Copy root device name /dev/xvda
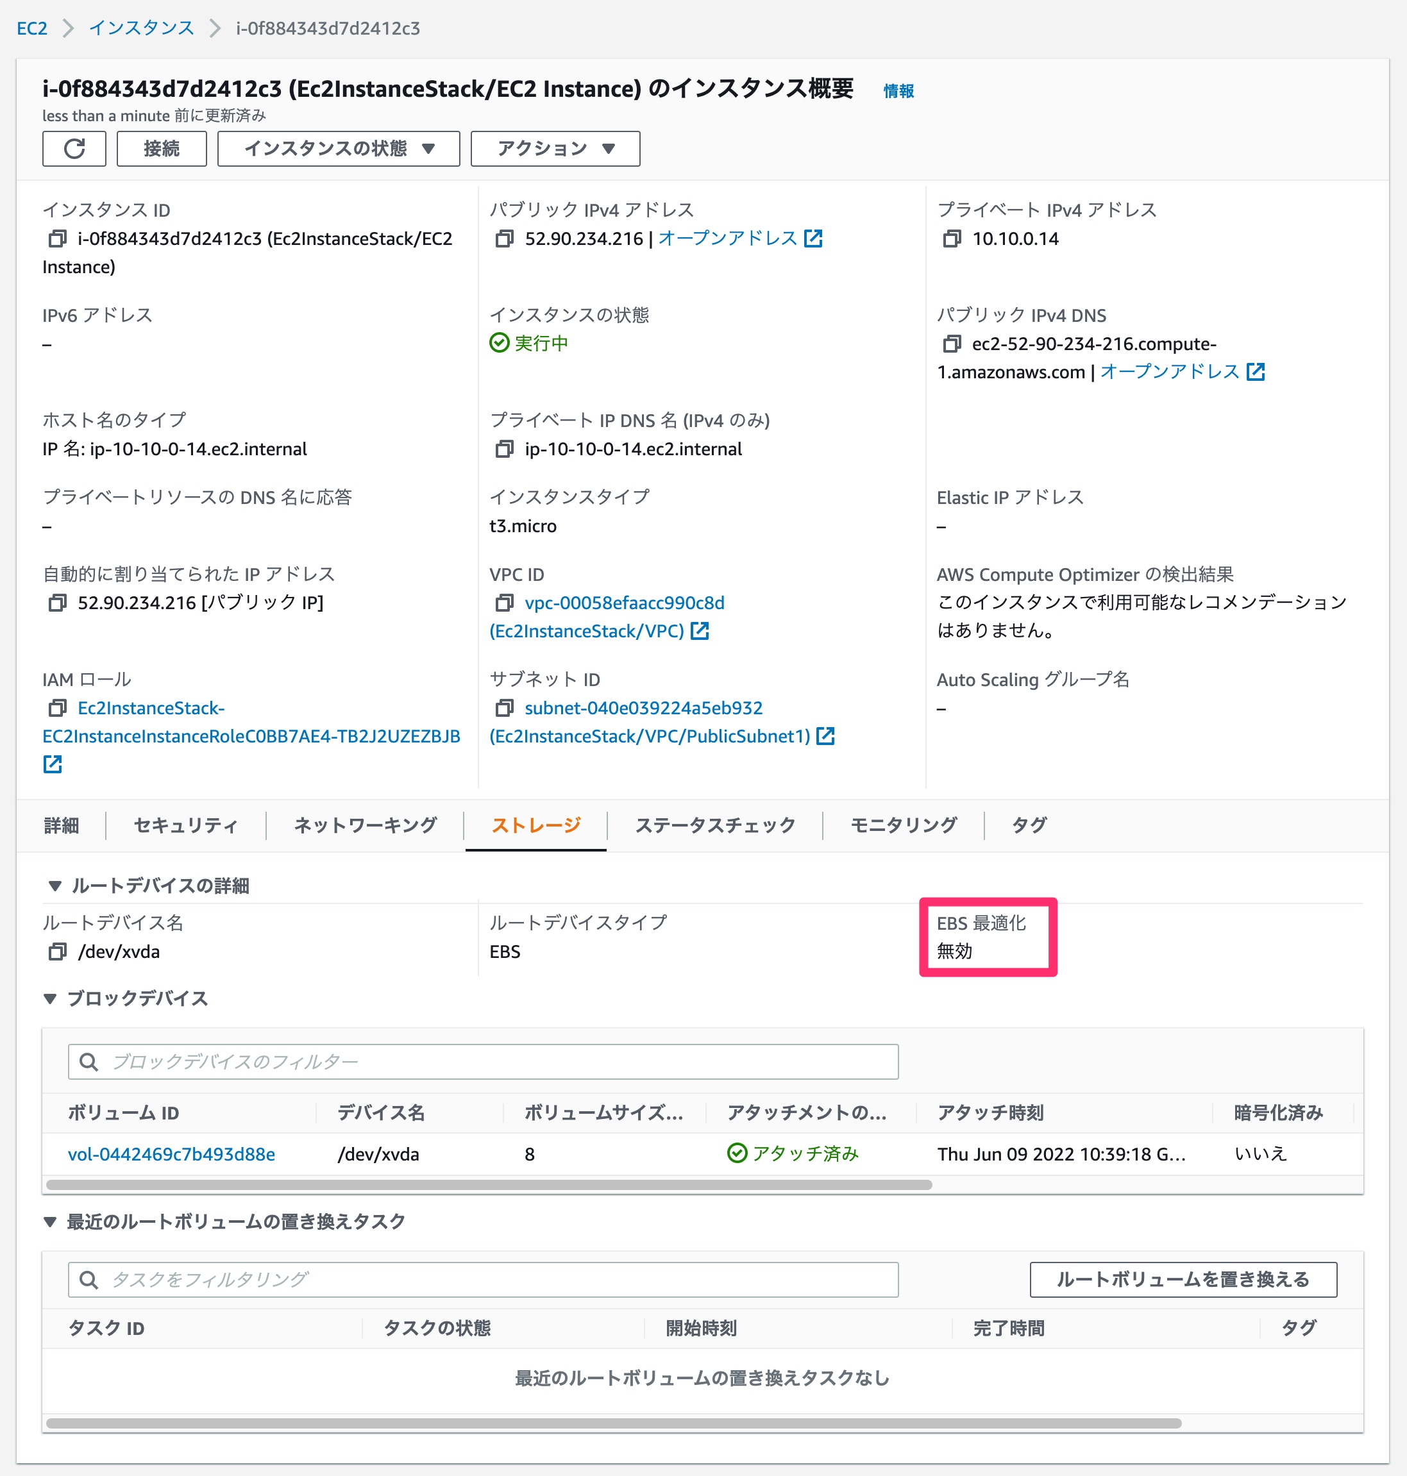The height and width of the screenshot is (1476, 1407). (57, 951)
